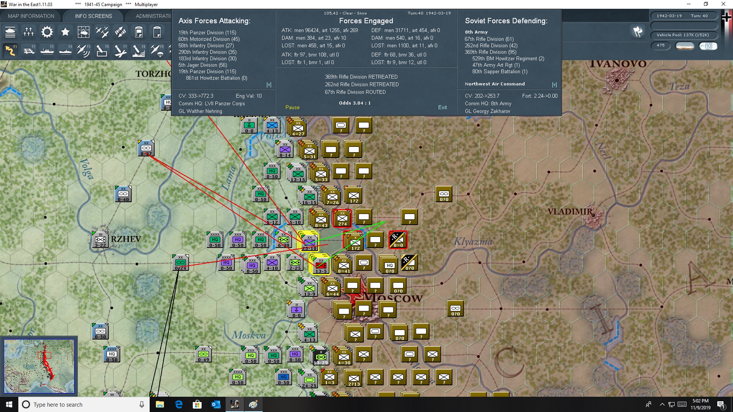Click 861st Howitzer Battalion (0) entry
Image resolution: width=733 pixels, height=412 pixels.
click(216, 78)
